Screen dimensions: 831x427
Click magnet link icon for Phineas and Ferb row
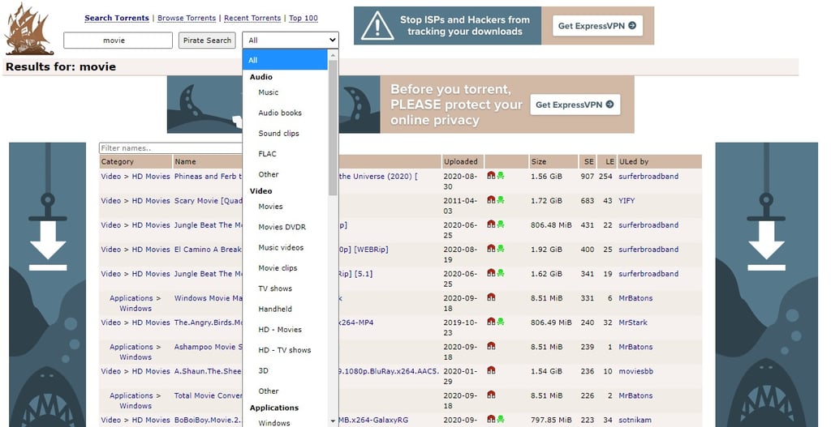click(491, 176)
